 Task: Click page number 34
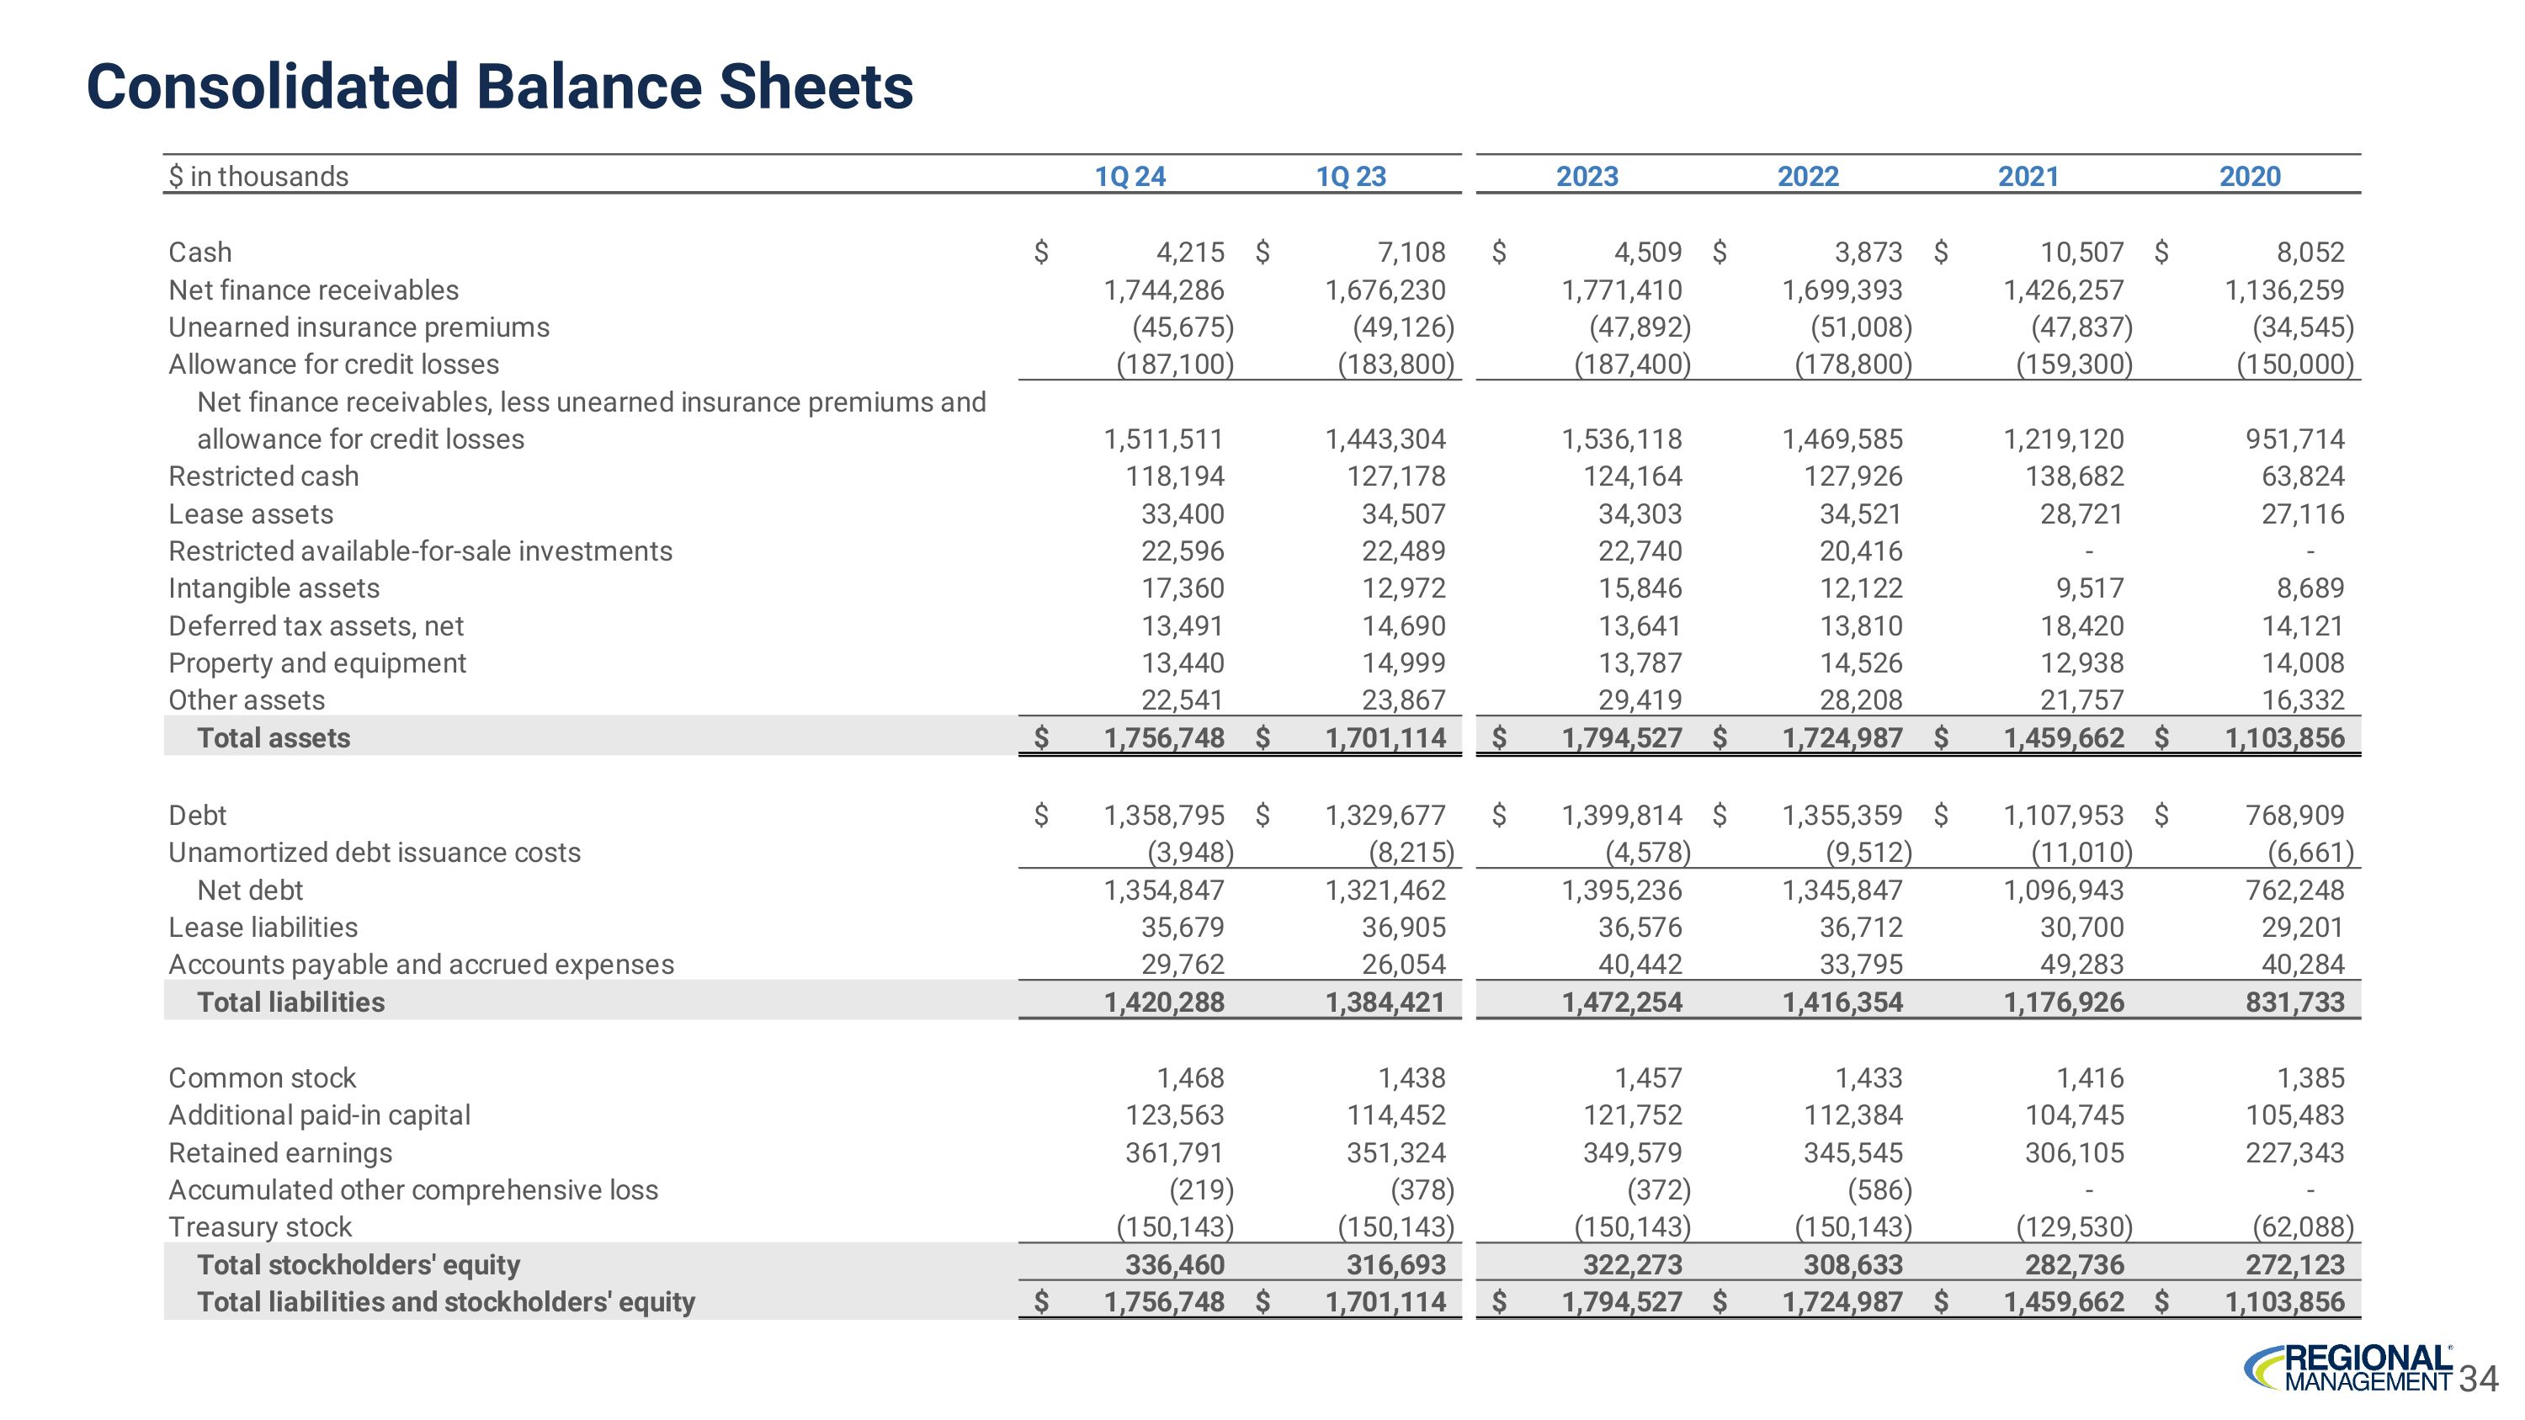coord(2478,1379)
